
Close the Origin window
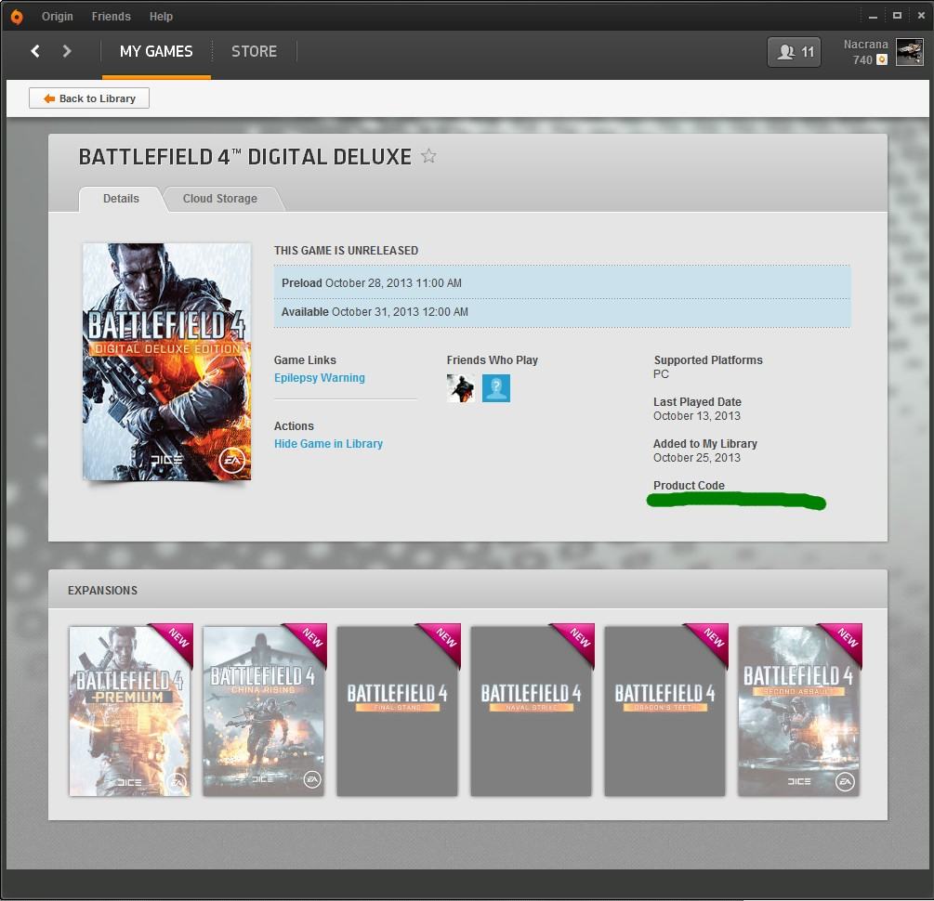[921, 16]
